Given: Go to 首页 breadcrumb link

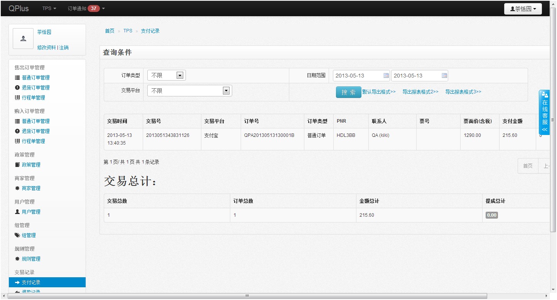Looking at the screenshot, I should tap(110, 31).
